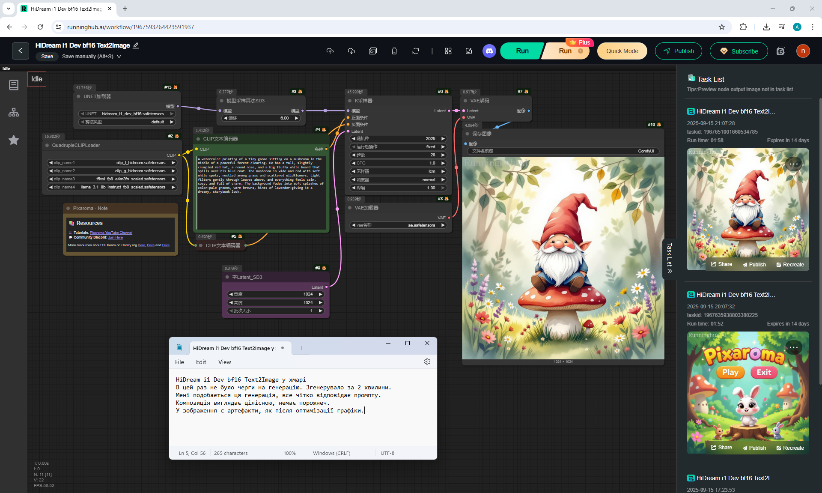822x493 pixels.
Task: Toggle the collapse dot on the K采样器 node
Action: [x=350, y=101]
